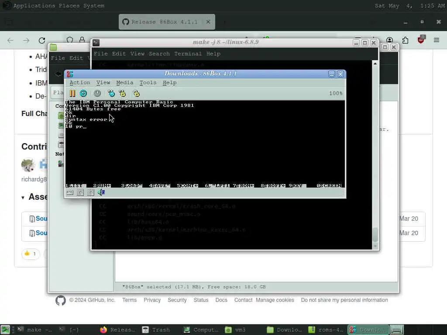Click the terminal scrollbar down arrow

pos(375,246)
